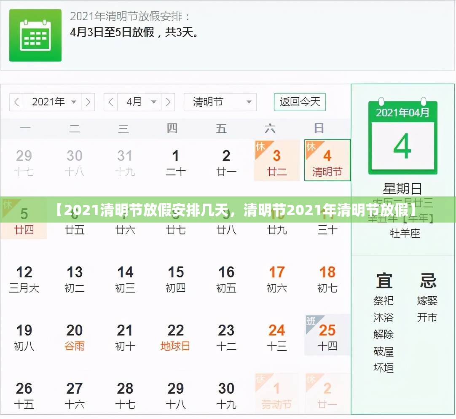This screenshot has height=419, width=456.
Task: Select April 25 十四 workday cell
Action: click(327, 335)
